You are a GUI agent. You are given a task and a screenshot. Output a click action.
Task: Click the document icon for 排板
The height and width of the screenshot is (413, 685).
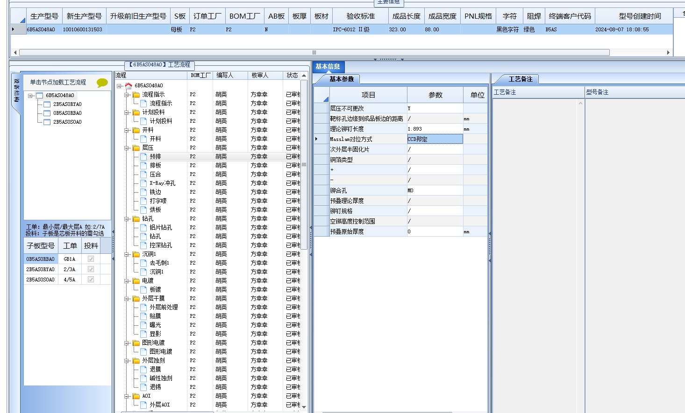pyautogui.click(x=144, y=165)
